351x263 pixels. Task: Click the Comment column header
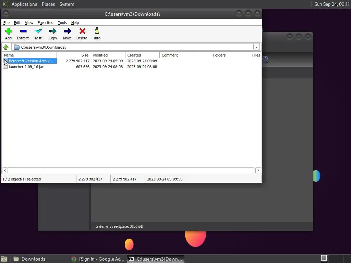(x=177, y=55)
